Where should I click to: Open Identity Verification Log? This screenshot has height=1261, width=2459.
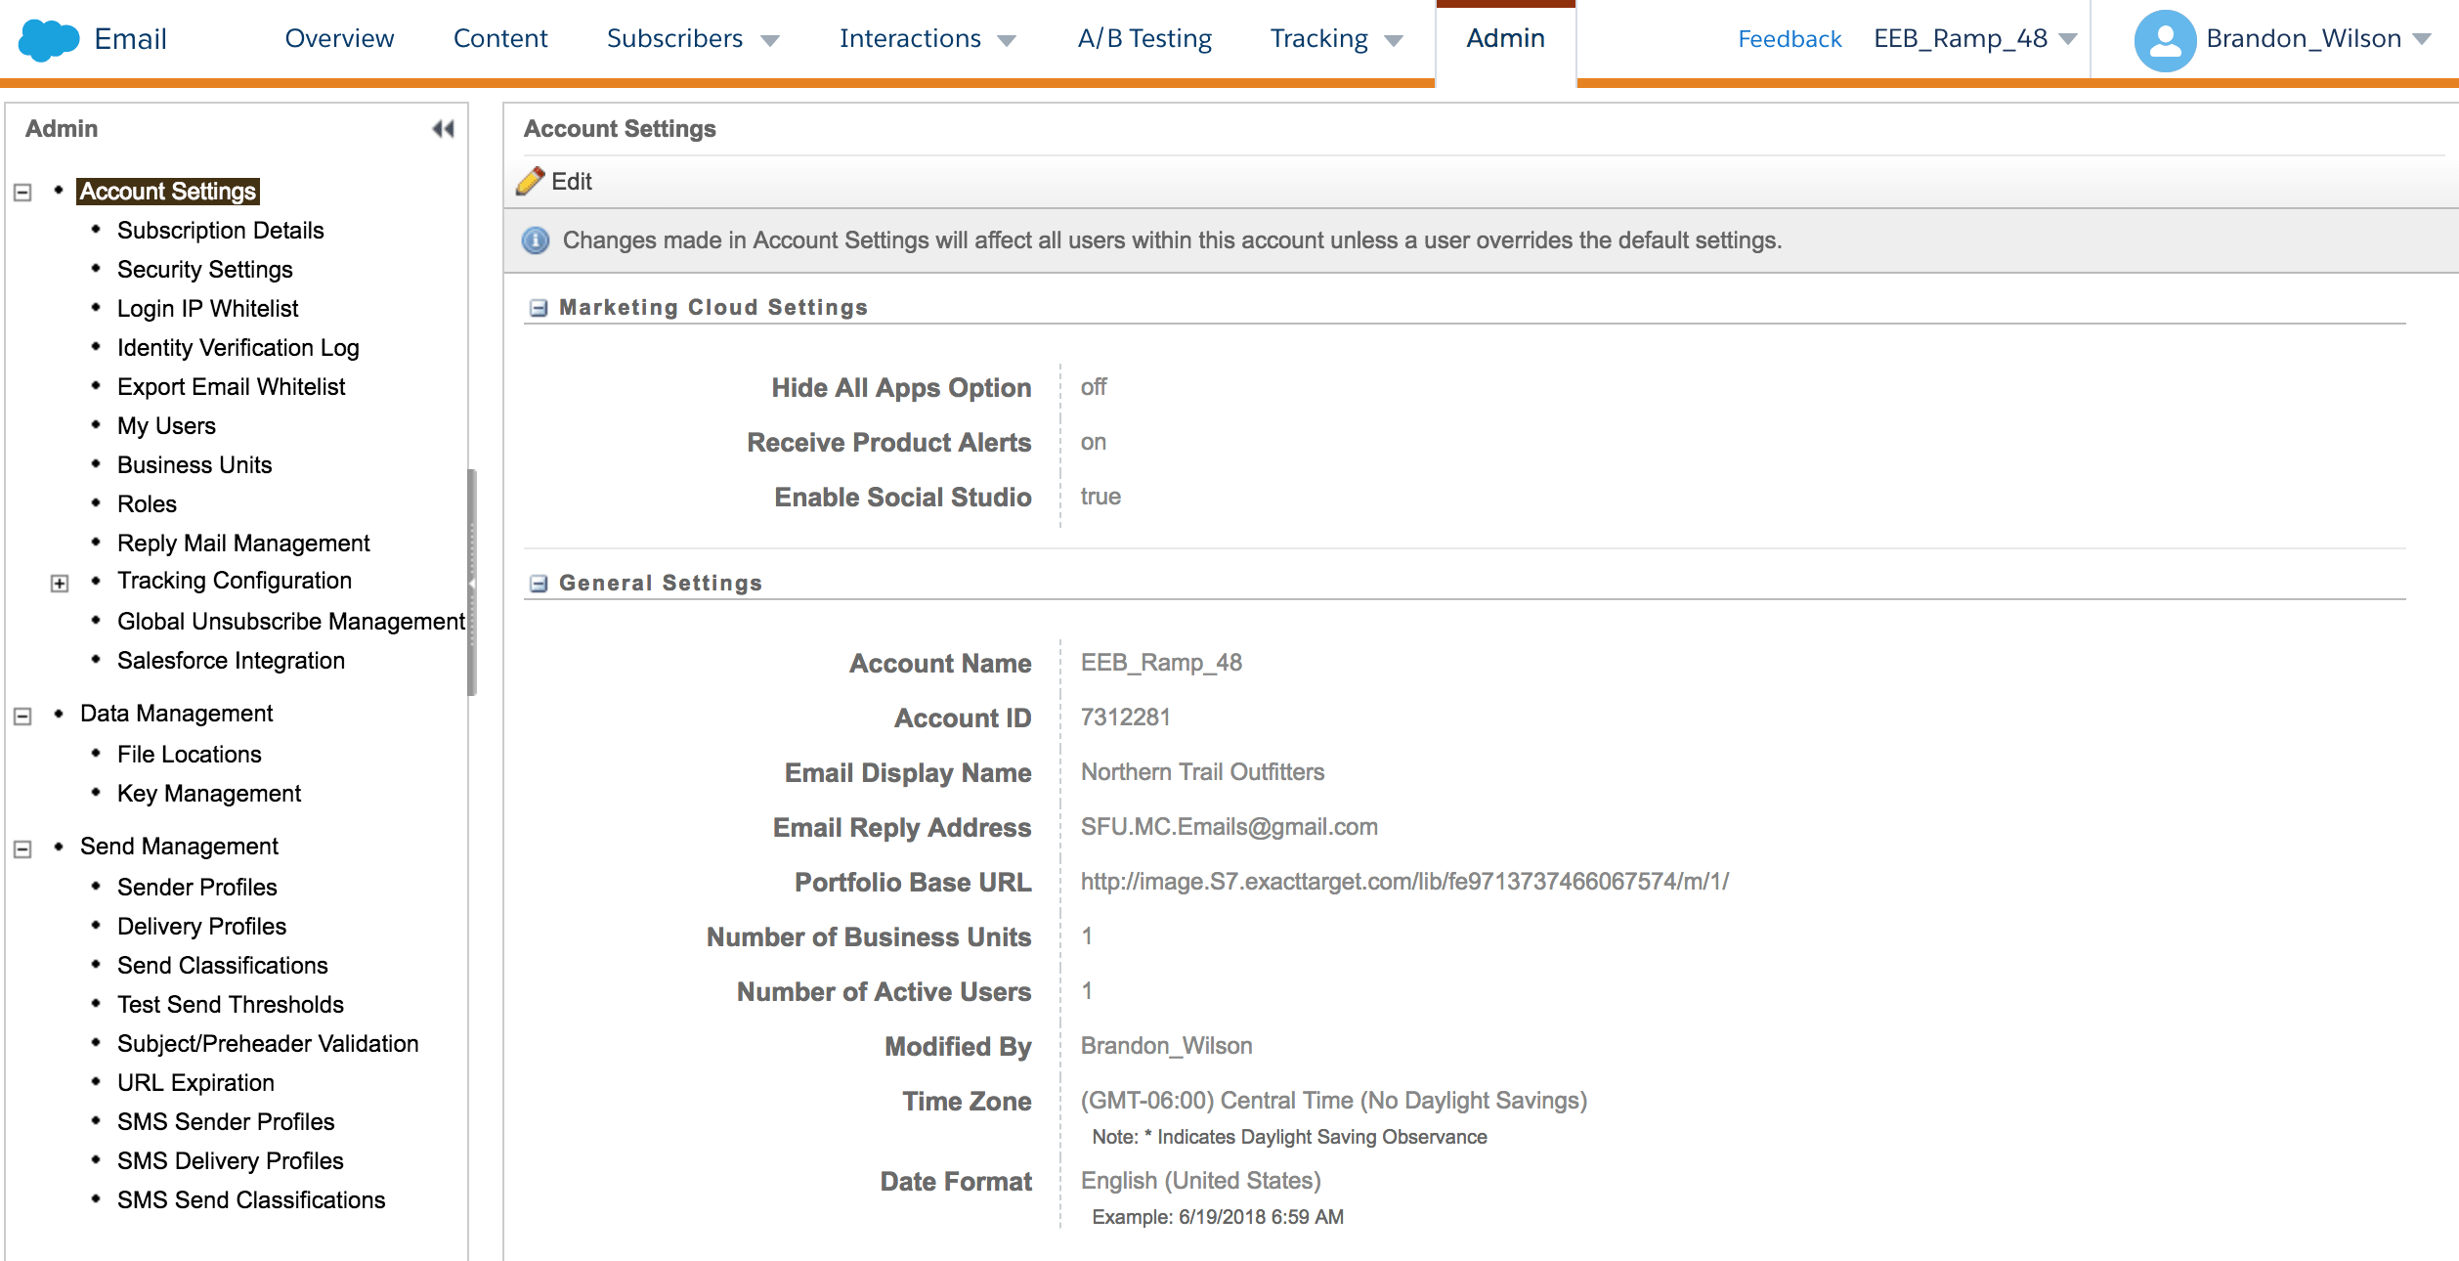click(x=237, y=347)
